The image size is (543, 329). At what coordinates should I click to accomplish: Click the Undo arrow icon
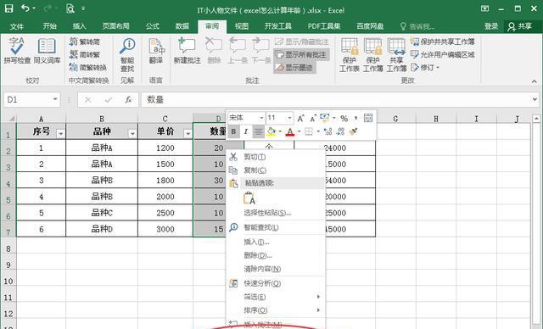(25, 8)
